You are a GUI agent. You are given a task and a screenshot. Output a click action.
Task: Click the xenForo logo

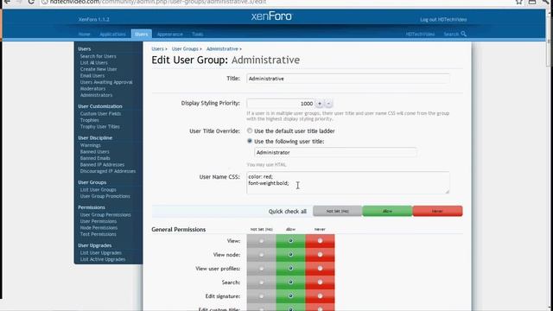(271, 16)
